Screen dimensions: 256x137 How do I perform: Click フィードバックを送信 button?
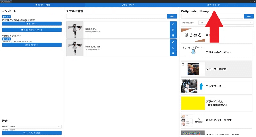32,133
